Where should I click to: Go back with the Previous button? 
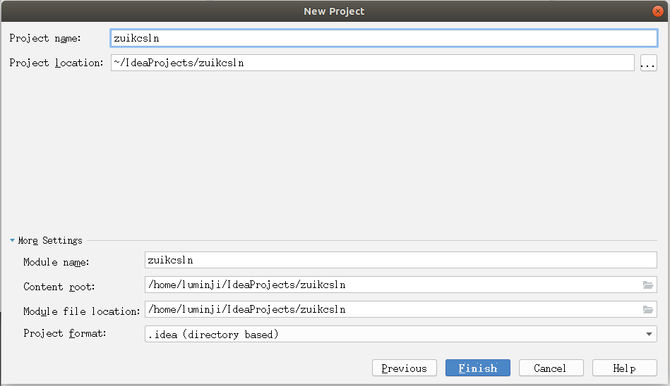[404, 368]
